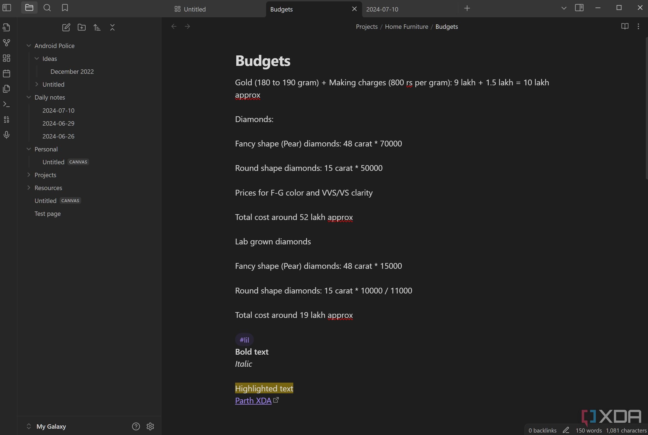Screen dimensions: 648x435
Task: Place cursor on Lab grown diamonds line
Action: [x=273, y=242]
